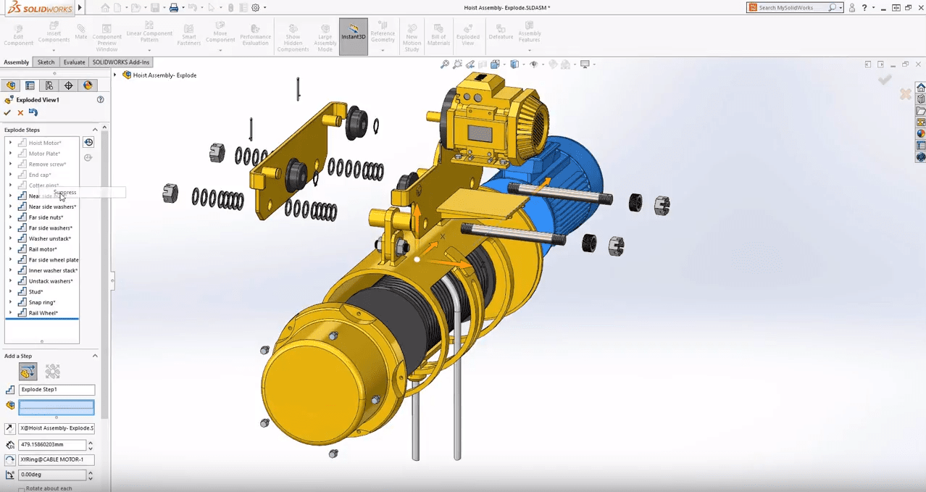
Task: Expand the Hoist Motor explode step
Action: point(10,143)
